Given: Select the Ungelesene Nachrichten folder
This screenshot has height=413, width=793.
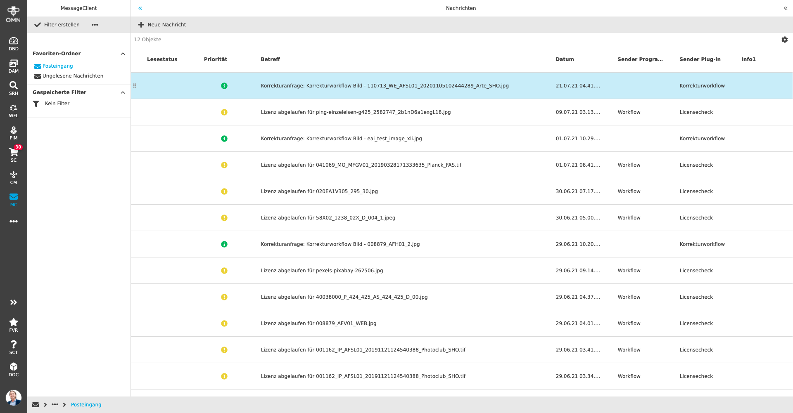Looking at the screenshot, I should (73, 76).
